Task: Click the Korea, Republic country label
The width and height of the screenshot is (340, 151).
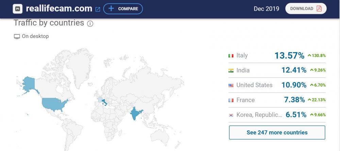Action: pyautogui.click(x=259, y=115)
